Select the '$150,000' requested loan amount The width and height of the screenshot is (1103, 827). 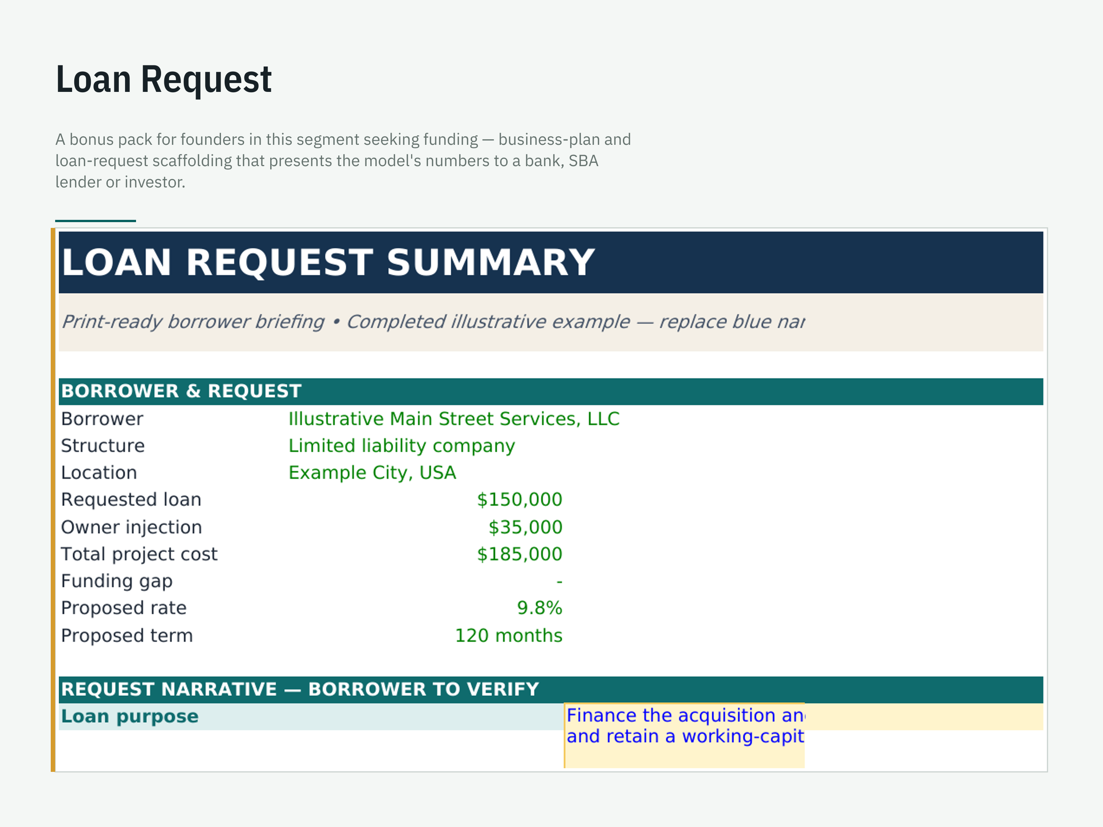click(520, 500)
